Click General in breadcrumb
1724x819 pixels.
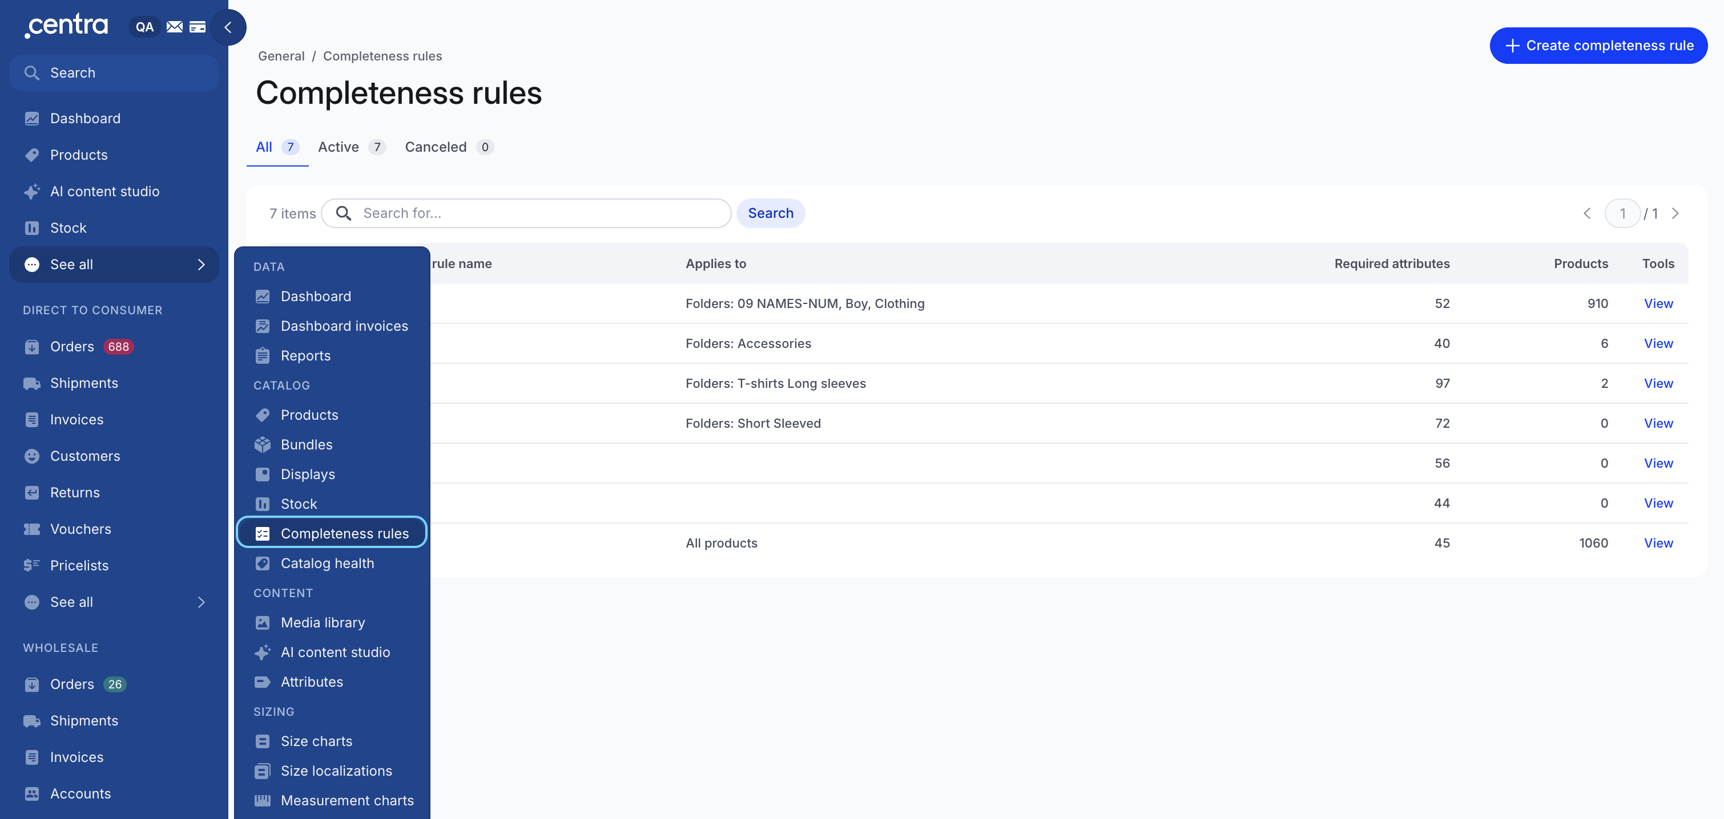click(281, 56)
